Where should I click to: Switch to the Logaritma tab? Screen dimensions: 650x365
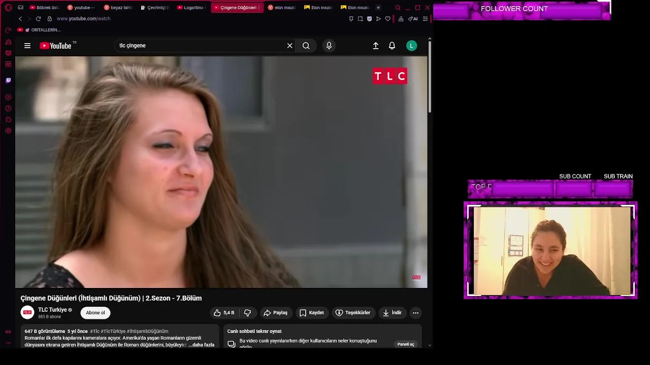(x=191, y=8)
